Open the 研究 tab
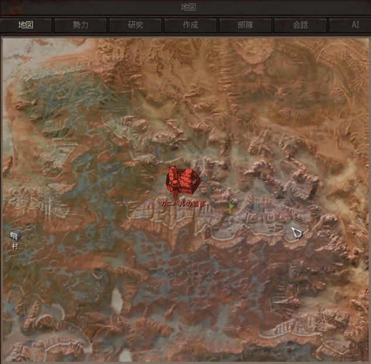The width and height of the screenshot is (371, 364). pyautogui.click(x=135, y=25)
